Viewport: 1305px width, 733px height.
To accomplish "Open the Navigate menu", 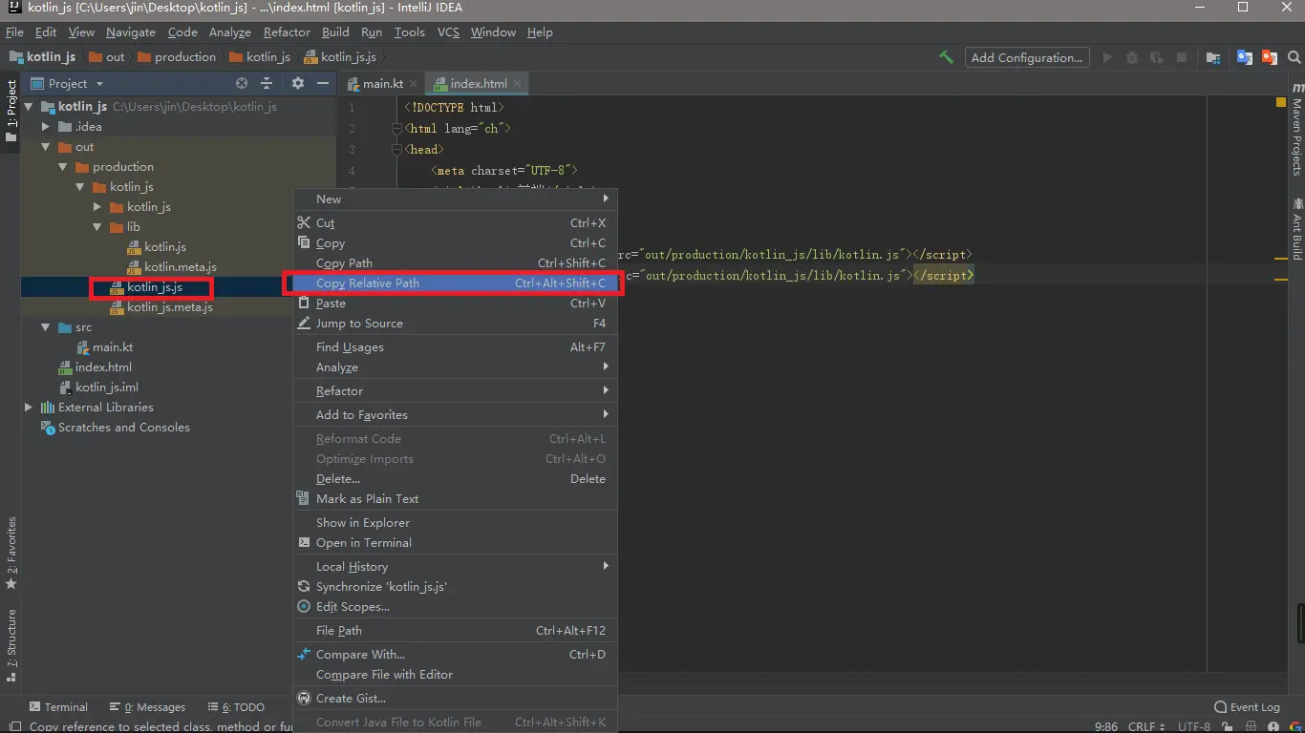I will [131, 31].
